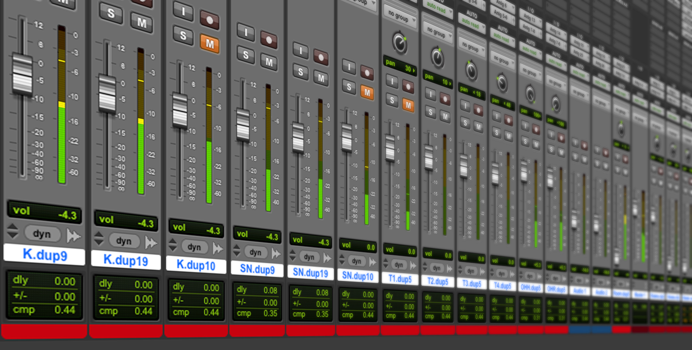Click the pan knob on T1.dup5
The image size is (692, 350).
tap(400, 43)
